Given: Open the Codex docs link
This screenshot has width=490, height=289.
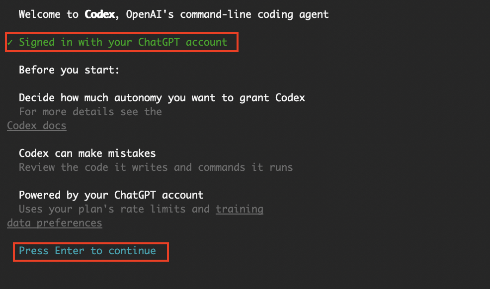Looking at the screenshot, I should pos(37,126).
